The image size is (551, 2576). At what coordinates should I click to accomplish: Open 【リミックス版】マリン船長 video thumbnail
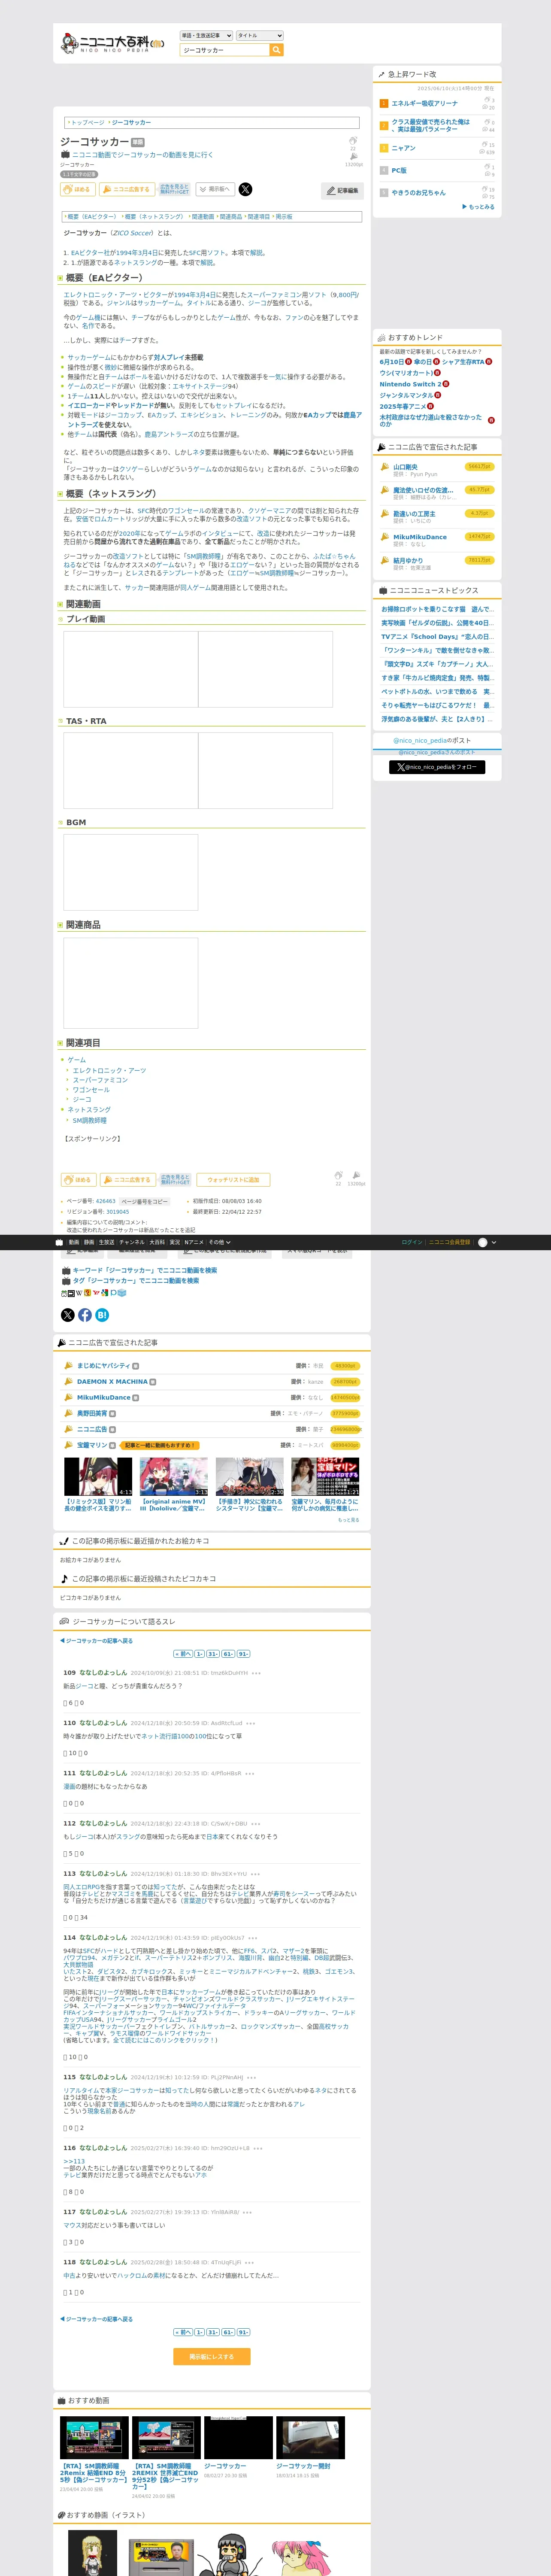(x=98, y=1477)
